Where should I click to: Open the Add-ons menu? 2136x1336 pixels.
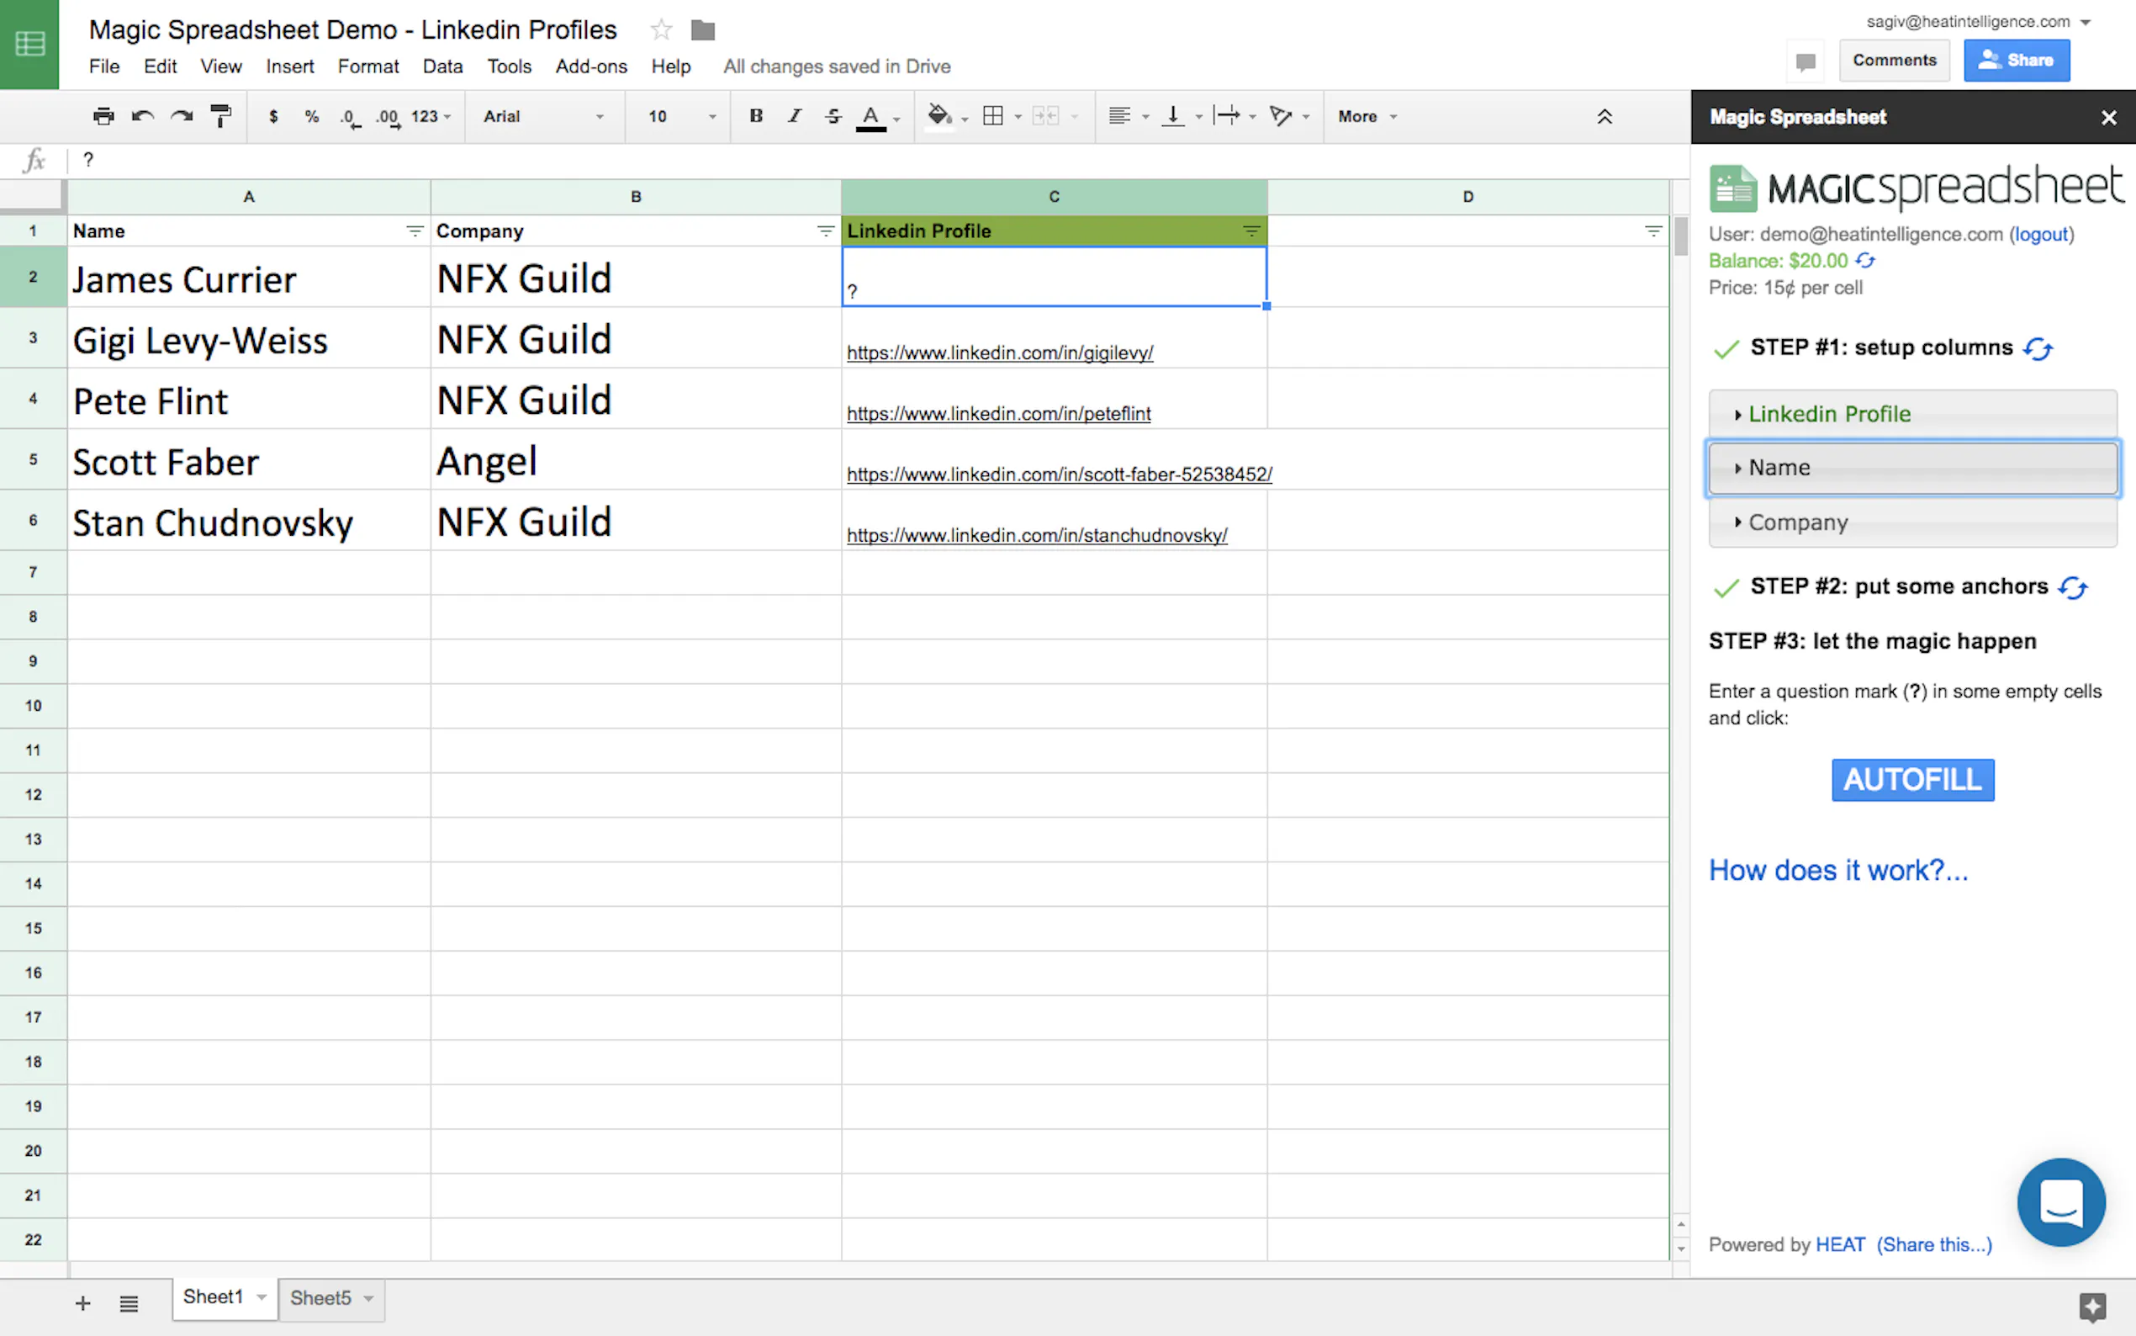590,66
